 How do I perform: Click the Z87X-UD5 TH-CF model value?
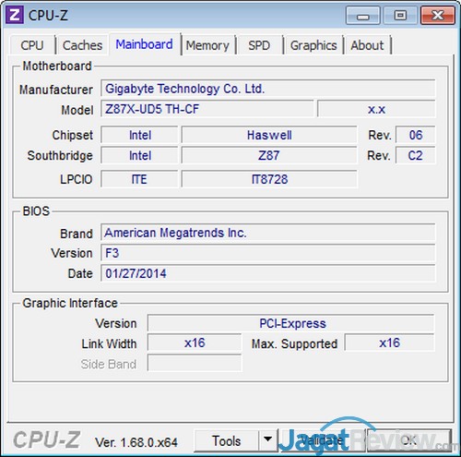[207, 109]
